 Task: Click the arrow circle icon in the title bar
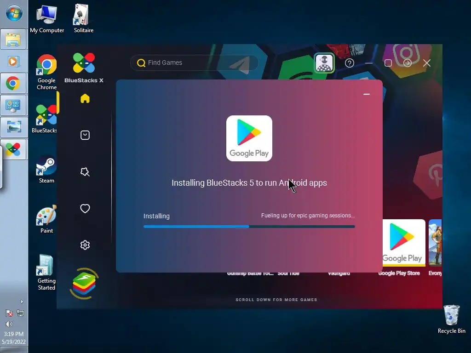pyautogui.click(x=408, y=63)
